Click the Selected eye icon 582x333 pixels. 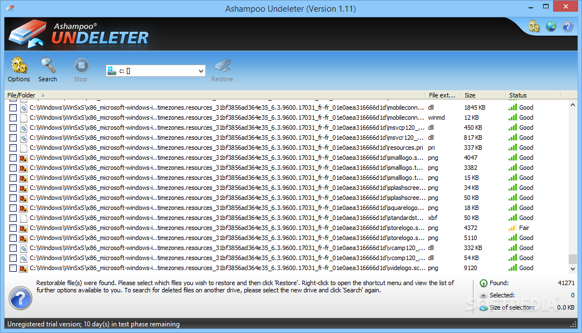point(484,296)
